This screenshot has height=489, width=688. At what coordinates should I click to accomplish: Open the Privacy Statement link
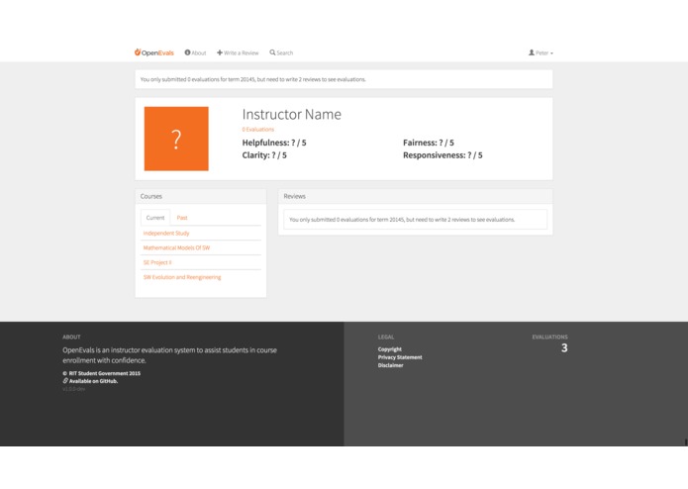pyautogui.click(x=400, y=357)
